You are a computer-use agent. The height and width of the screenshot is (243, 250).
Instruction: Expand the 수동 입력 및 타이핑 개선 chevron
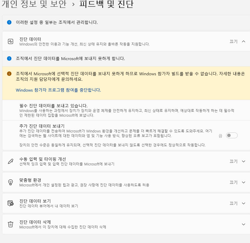244,161
